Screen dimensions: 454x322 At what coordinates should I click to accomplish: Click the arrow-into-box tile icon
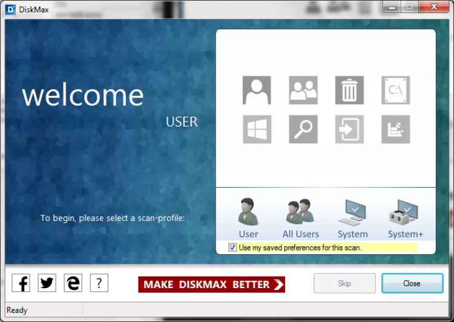(349, 129)
